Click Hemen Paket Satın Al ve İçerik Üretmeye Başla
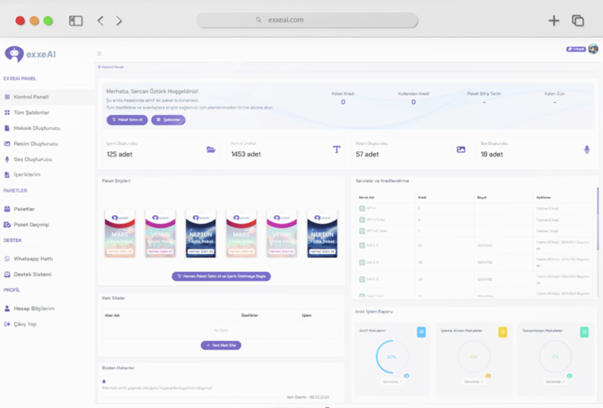 pyautogui.click(x=221, y=276)
